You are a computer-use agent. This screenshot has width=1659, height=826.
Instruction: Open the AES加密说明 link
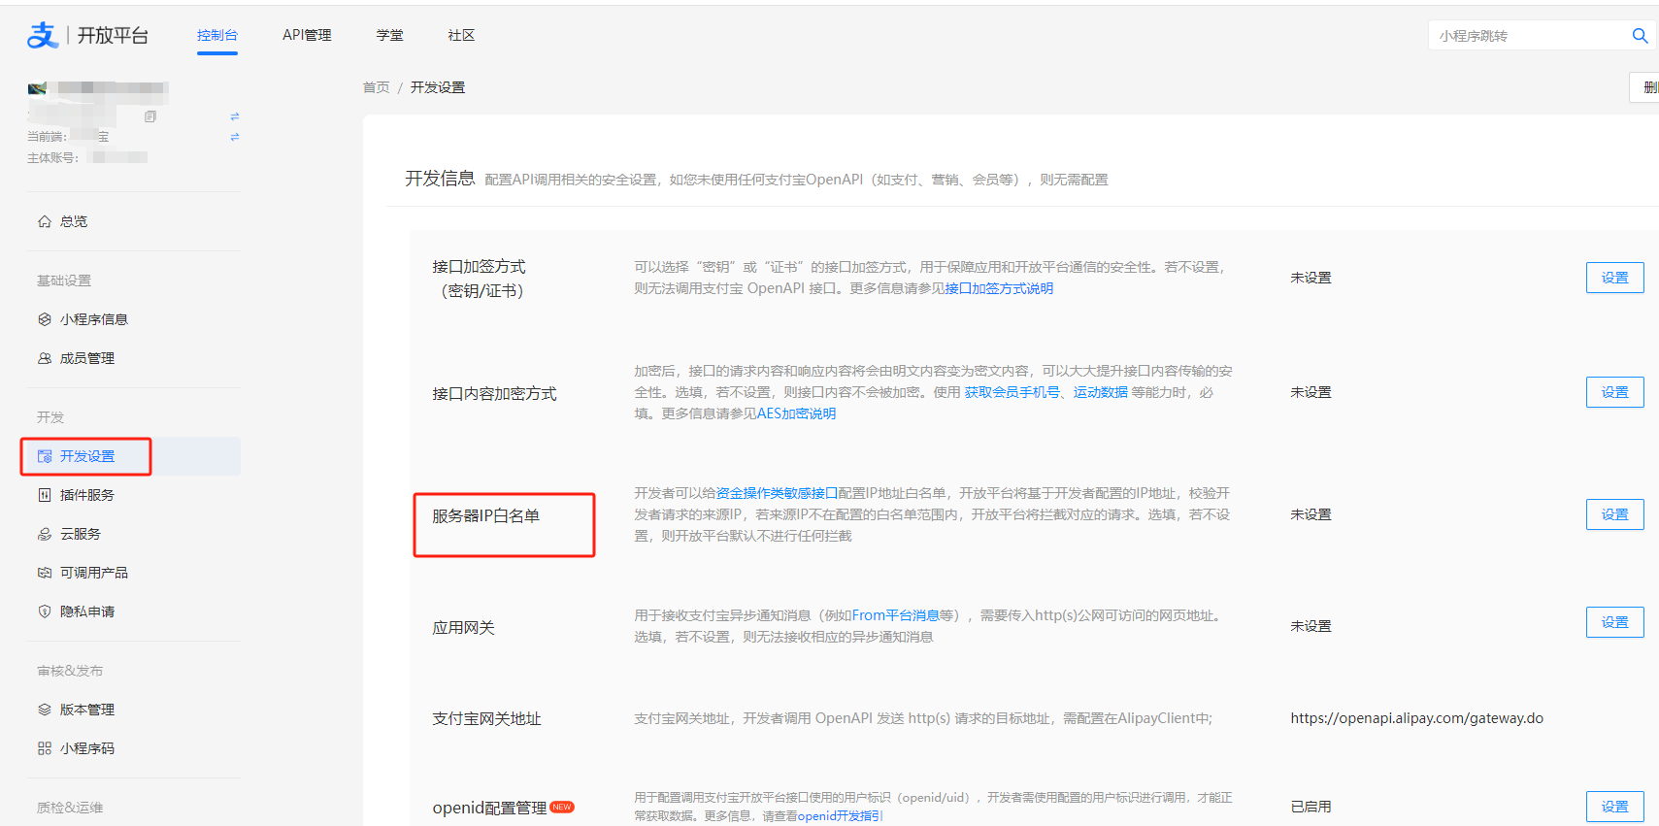[x=796, y=413]
